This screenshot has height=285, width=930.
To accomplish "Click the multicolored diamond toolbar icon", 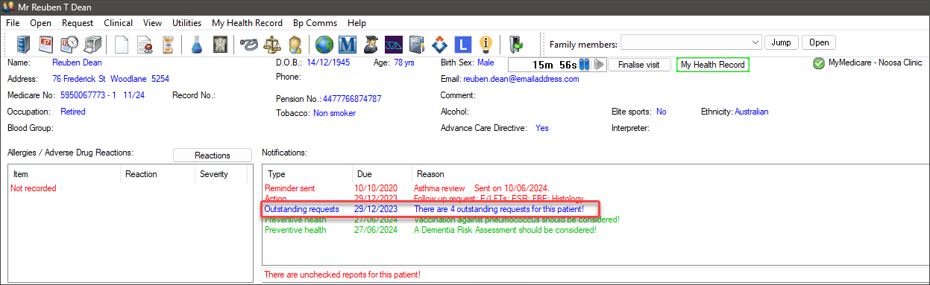I will 440,44.
